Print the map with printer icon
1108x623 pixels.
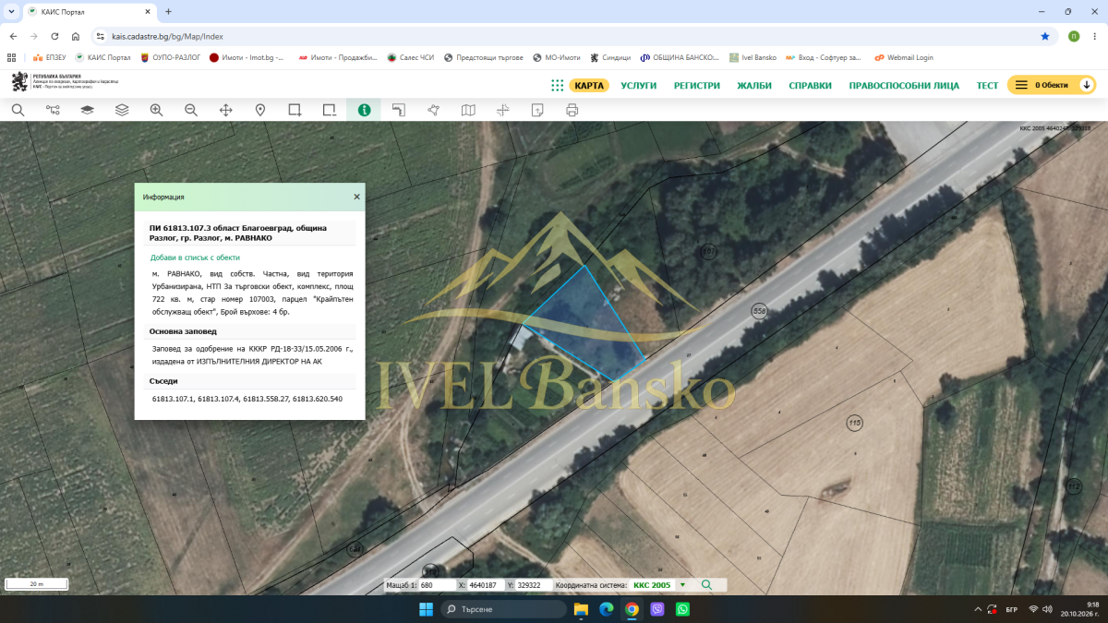572,110
